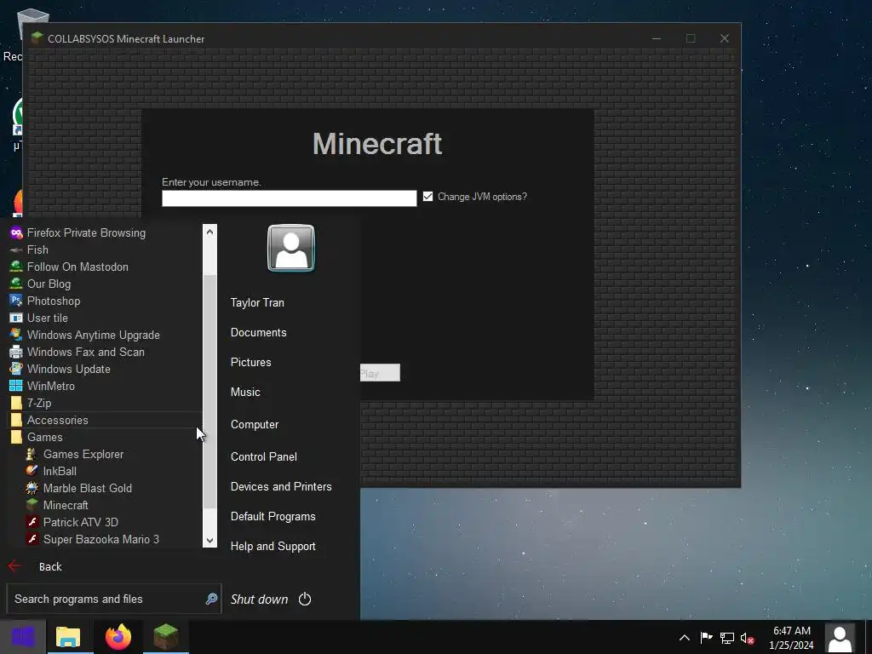Open Taylor Tran user folder
Screen dimensions: 872x654
tap(257, 302)
